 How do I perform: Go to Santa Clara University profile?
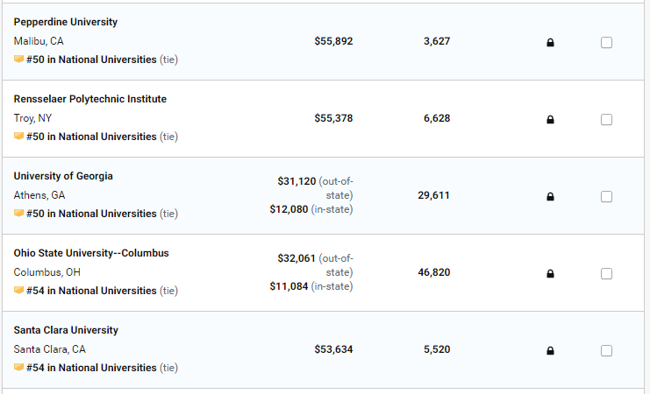[66, 330]
